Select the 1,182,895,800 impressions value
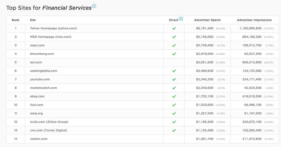 (x=250, y=28)
